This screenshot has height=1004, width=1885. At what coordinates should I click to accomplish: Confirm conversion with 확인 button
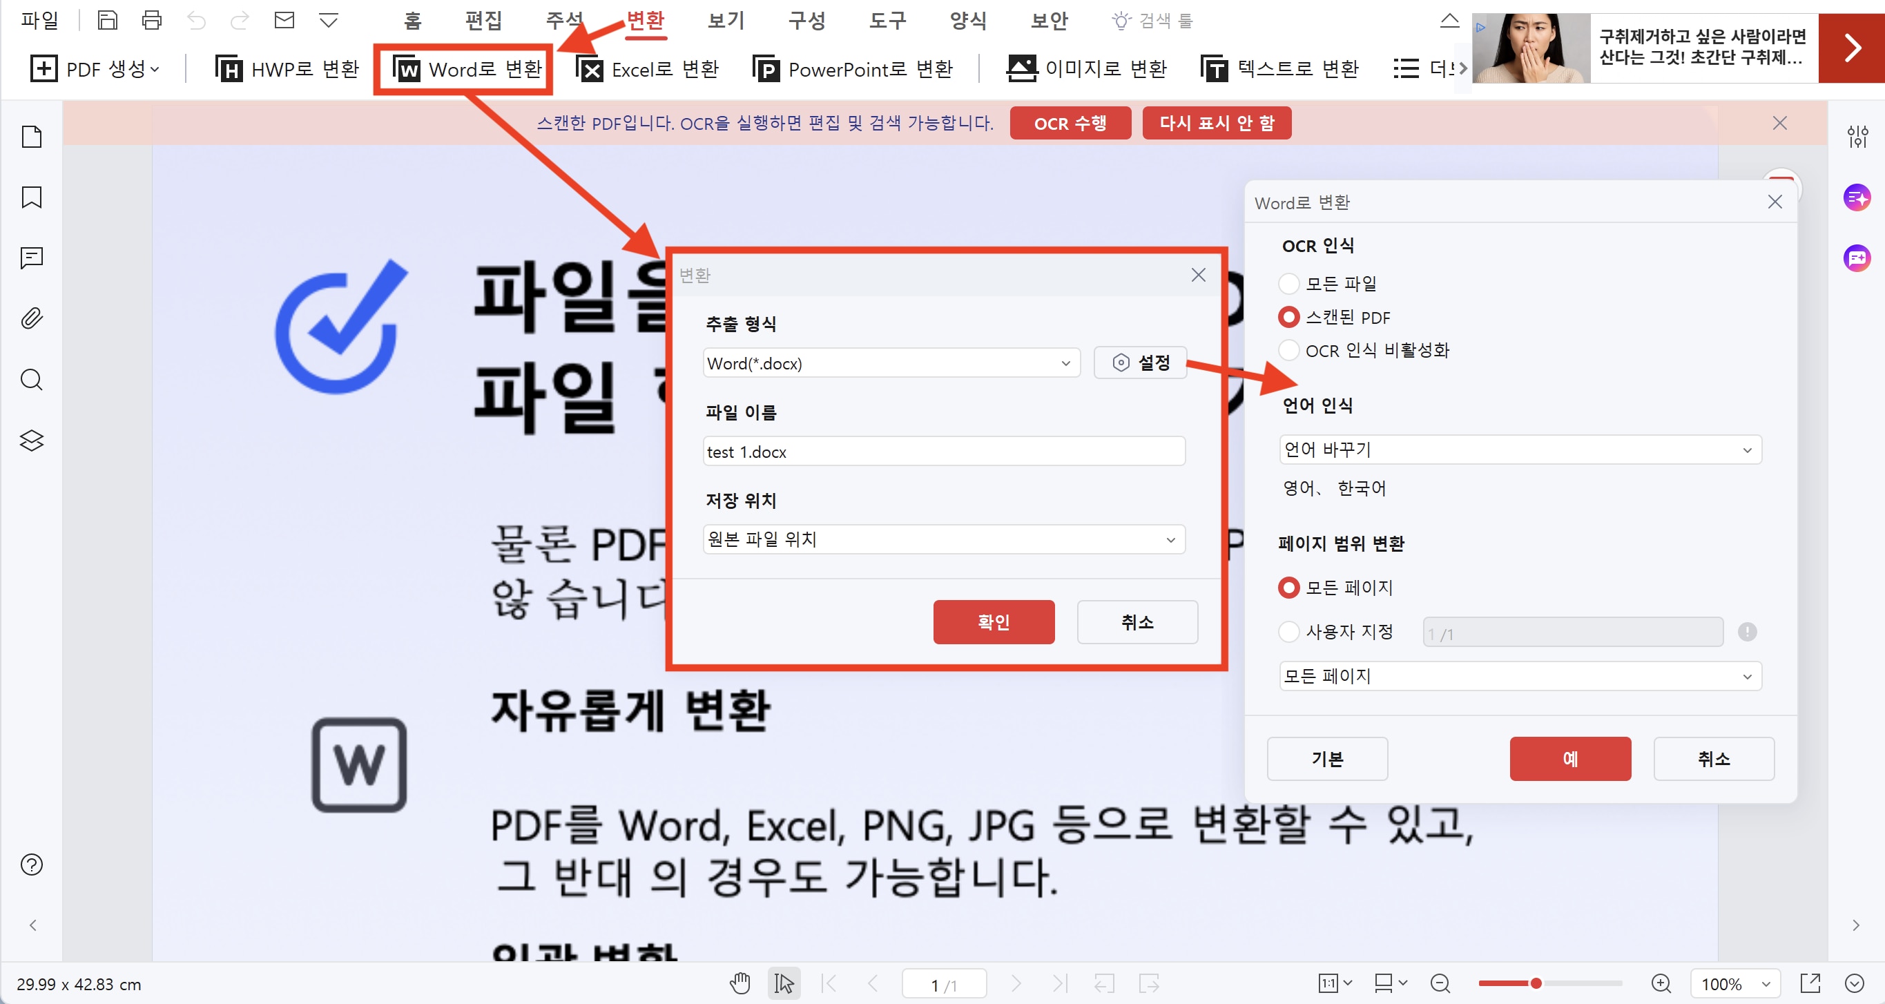(x=994, y=621)
